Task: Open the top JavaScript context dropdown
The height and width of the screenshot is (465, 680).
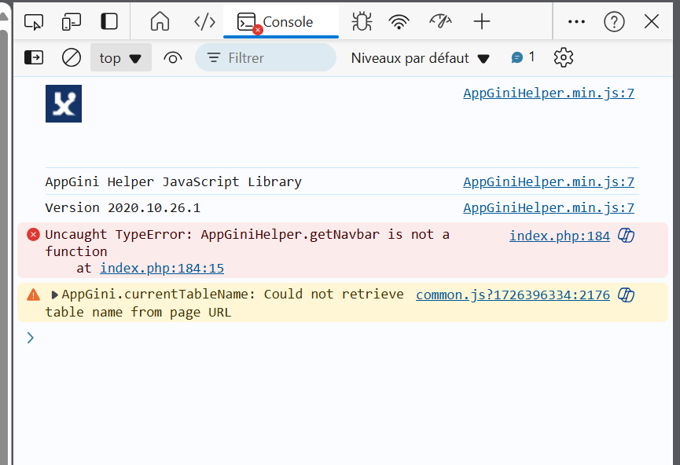Action: (120, 57)
